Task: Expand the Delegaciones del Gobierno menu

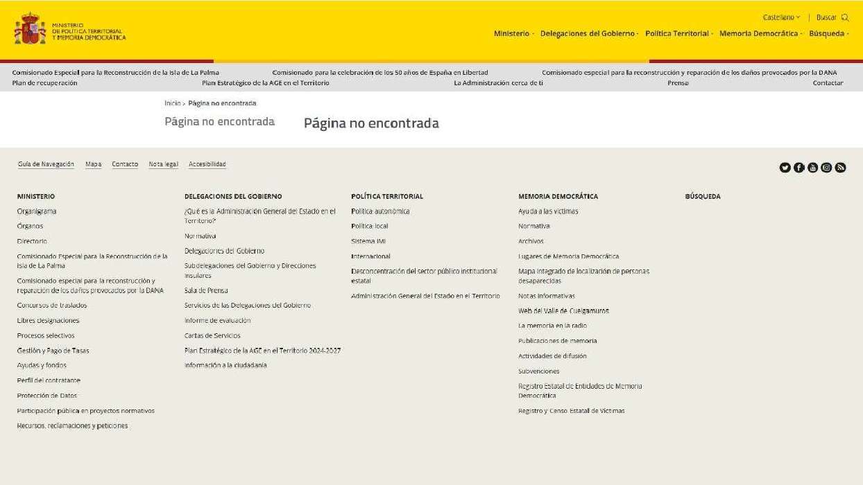Action: [x=589, y=34]
